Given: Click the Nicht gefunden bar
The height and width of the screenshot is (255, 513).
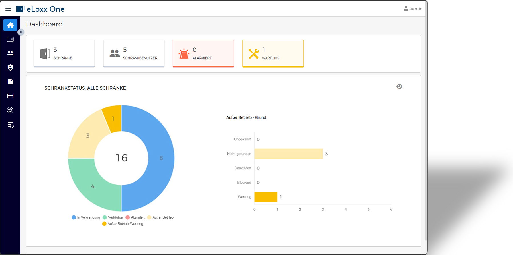Looking at the screenshot, I should tap(288, 154).
